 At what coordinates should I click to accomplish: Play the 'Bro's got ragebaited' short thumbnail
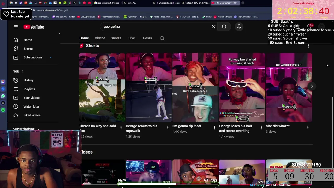[x=195, y=87]
